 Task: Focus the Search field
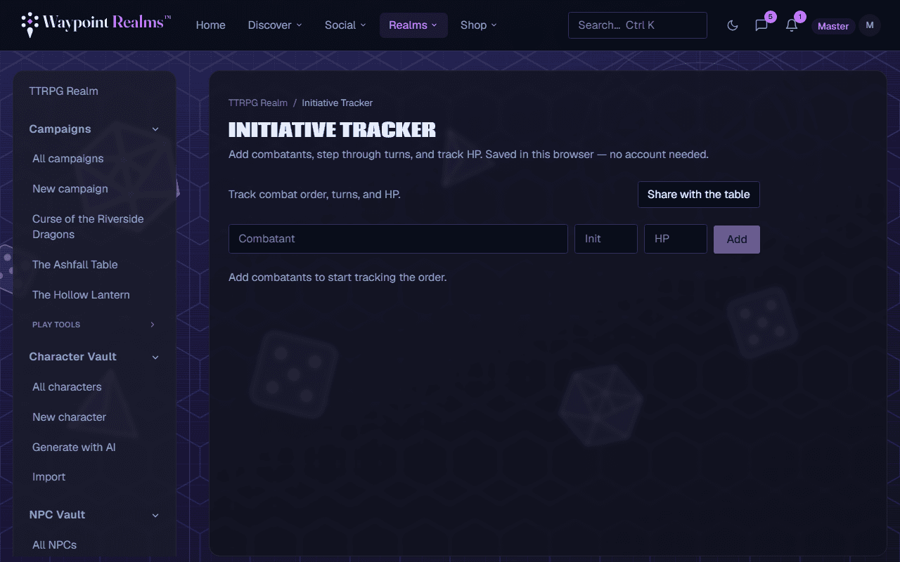coord(638,25)
